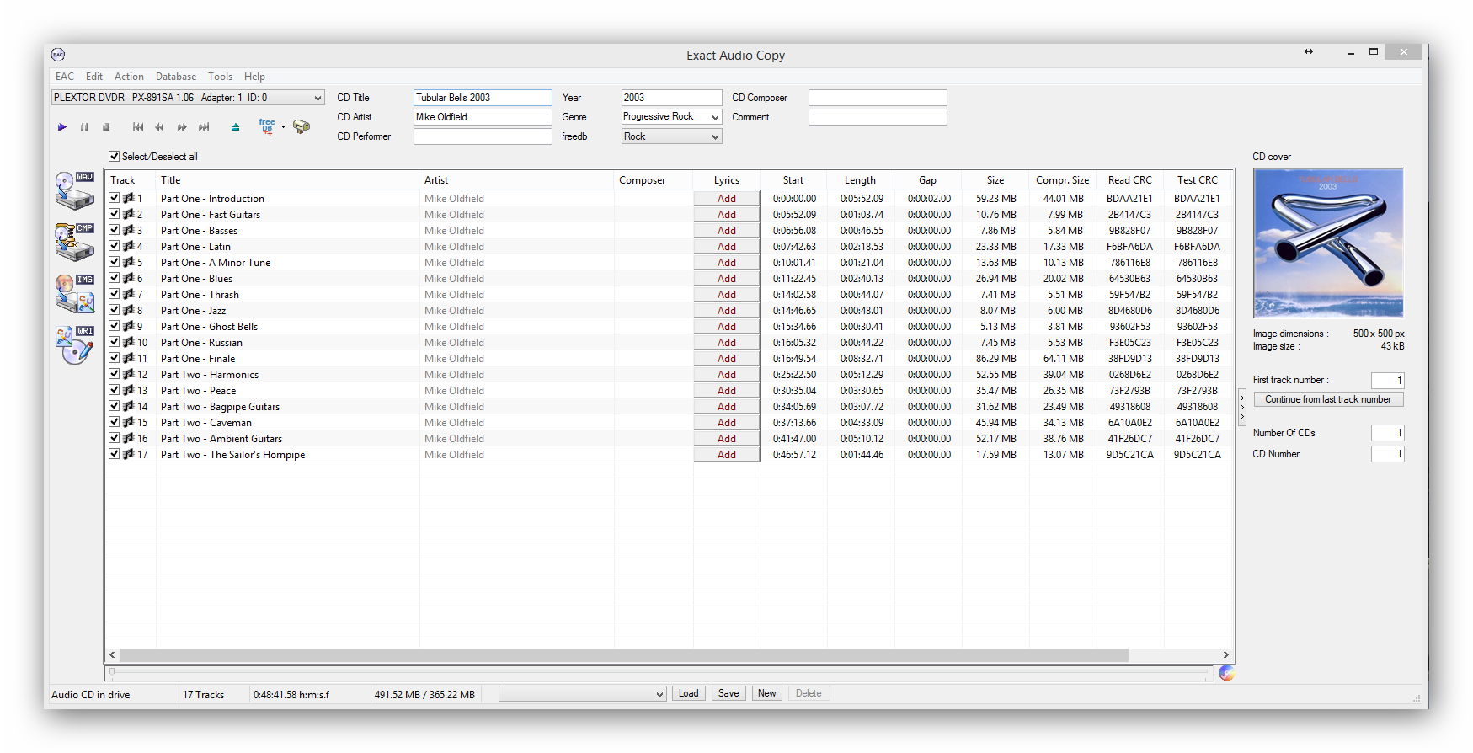Uncheck track 17 The Sailor's Hornpipe
Image resolution: width=1473 pixels, height=753 pixels.
114,455
